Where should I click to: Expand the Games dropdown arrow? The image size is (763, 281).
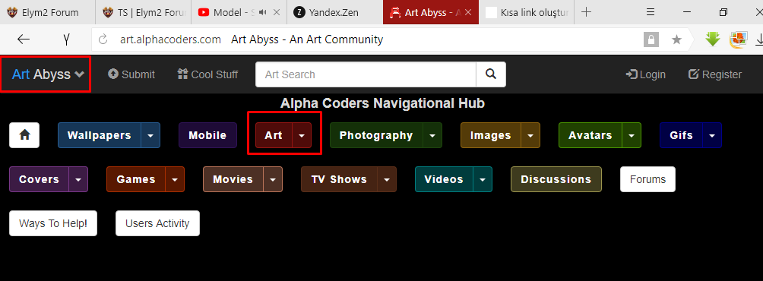[176, 179]
